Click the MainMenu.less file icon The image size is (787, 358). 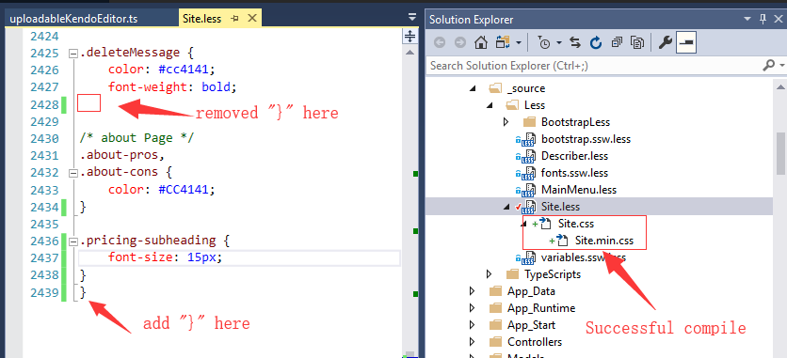point(528,191)
